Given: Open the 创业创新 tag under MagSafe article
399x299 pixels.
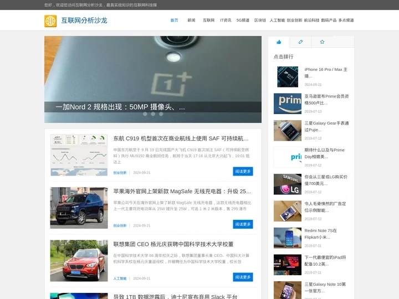Looking at the screenshot, I should (x=120, y=225).
